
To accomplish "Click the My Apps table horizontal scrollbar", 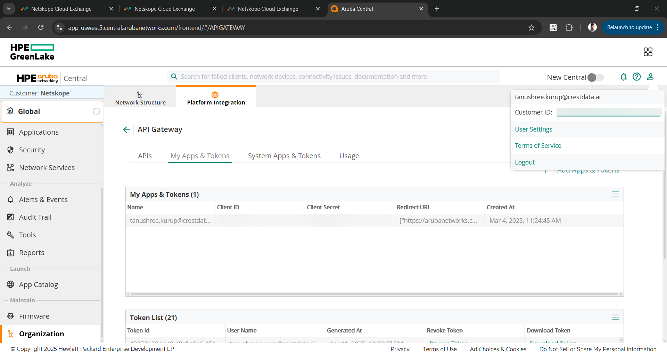I will [374, 294].
